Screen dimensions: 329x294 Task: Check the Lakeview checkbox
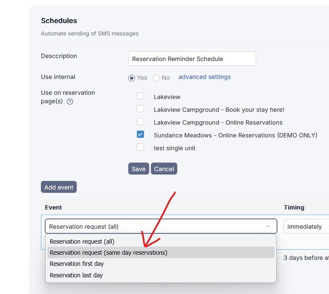[140, 96]
